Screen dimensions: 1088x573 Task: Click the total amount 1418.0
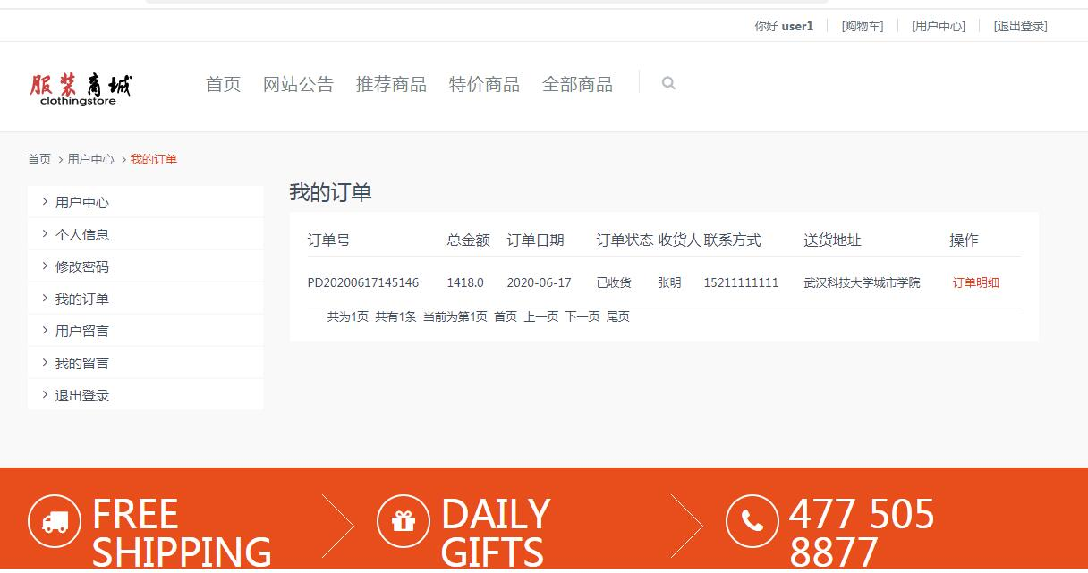coord(465,282)
